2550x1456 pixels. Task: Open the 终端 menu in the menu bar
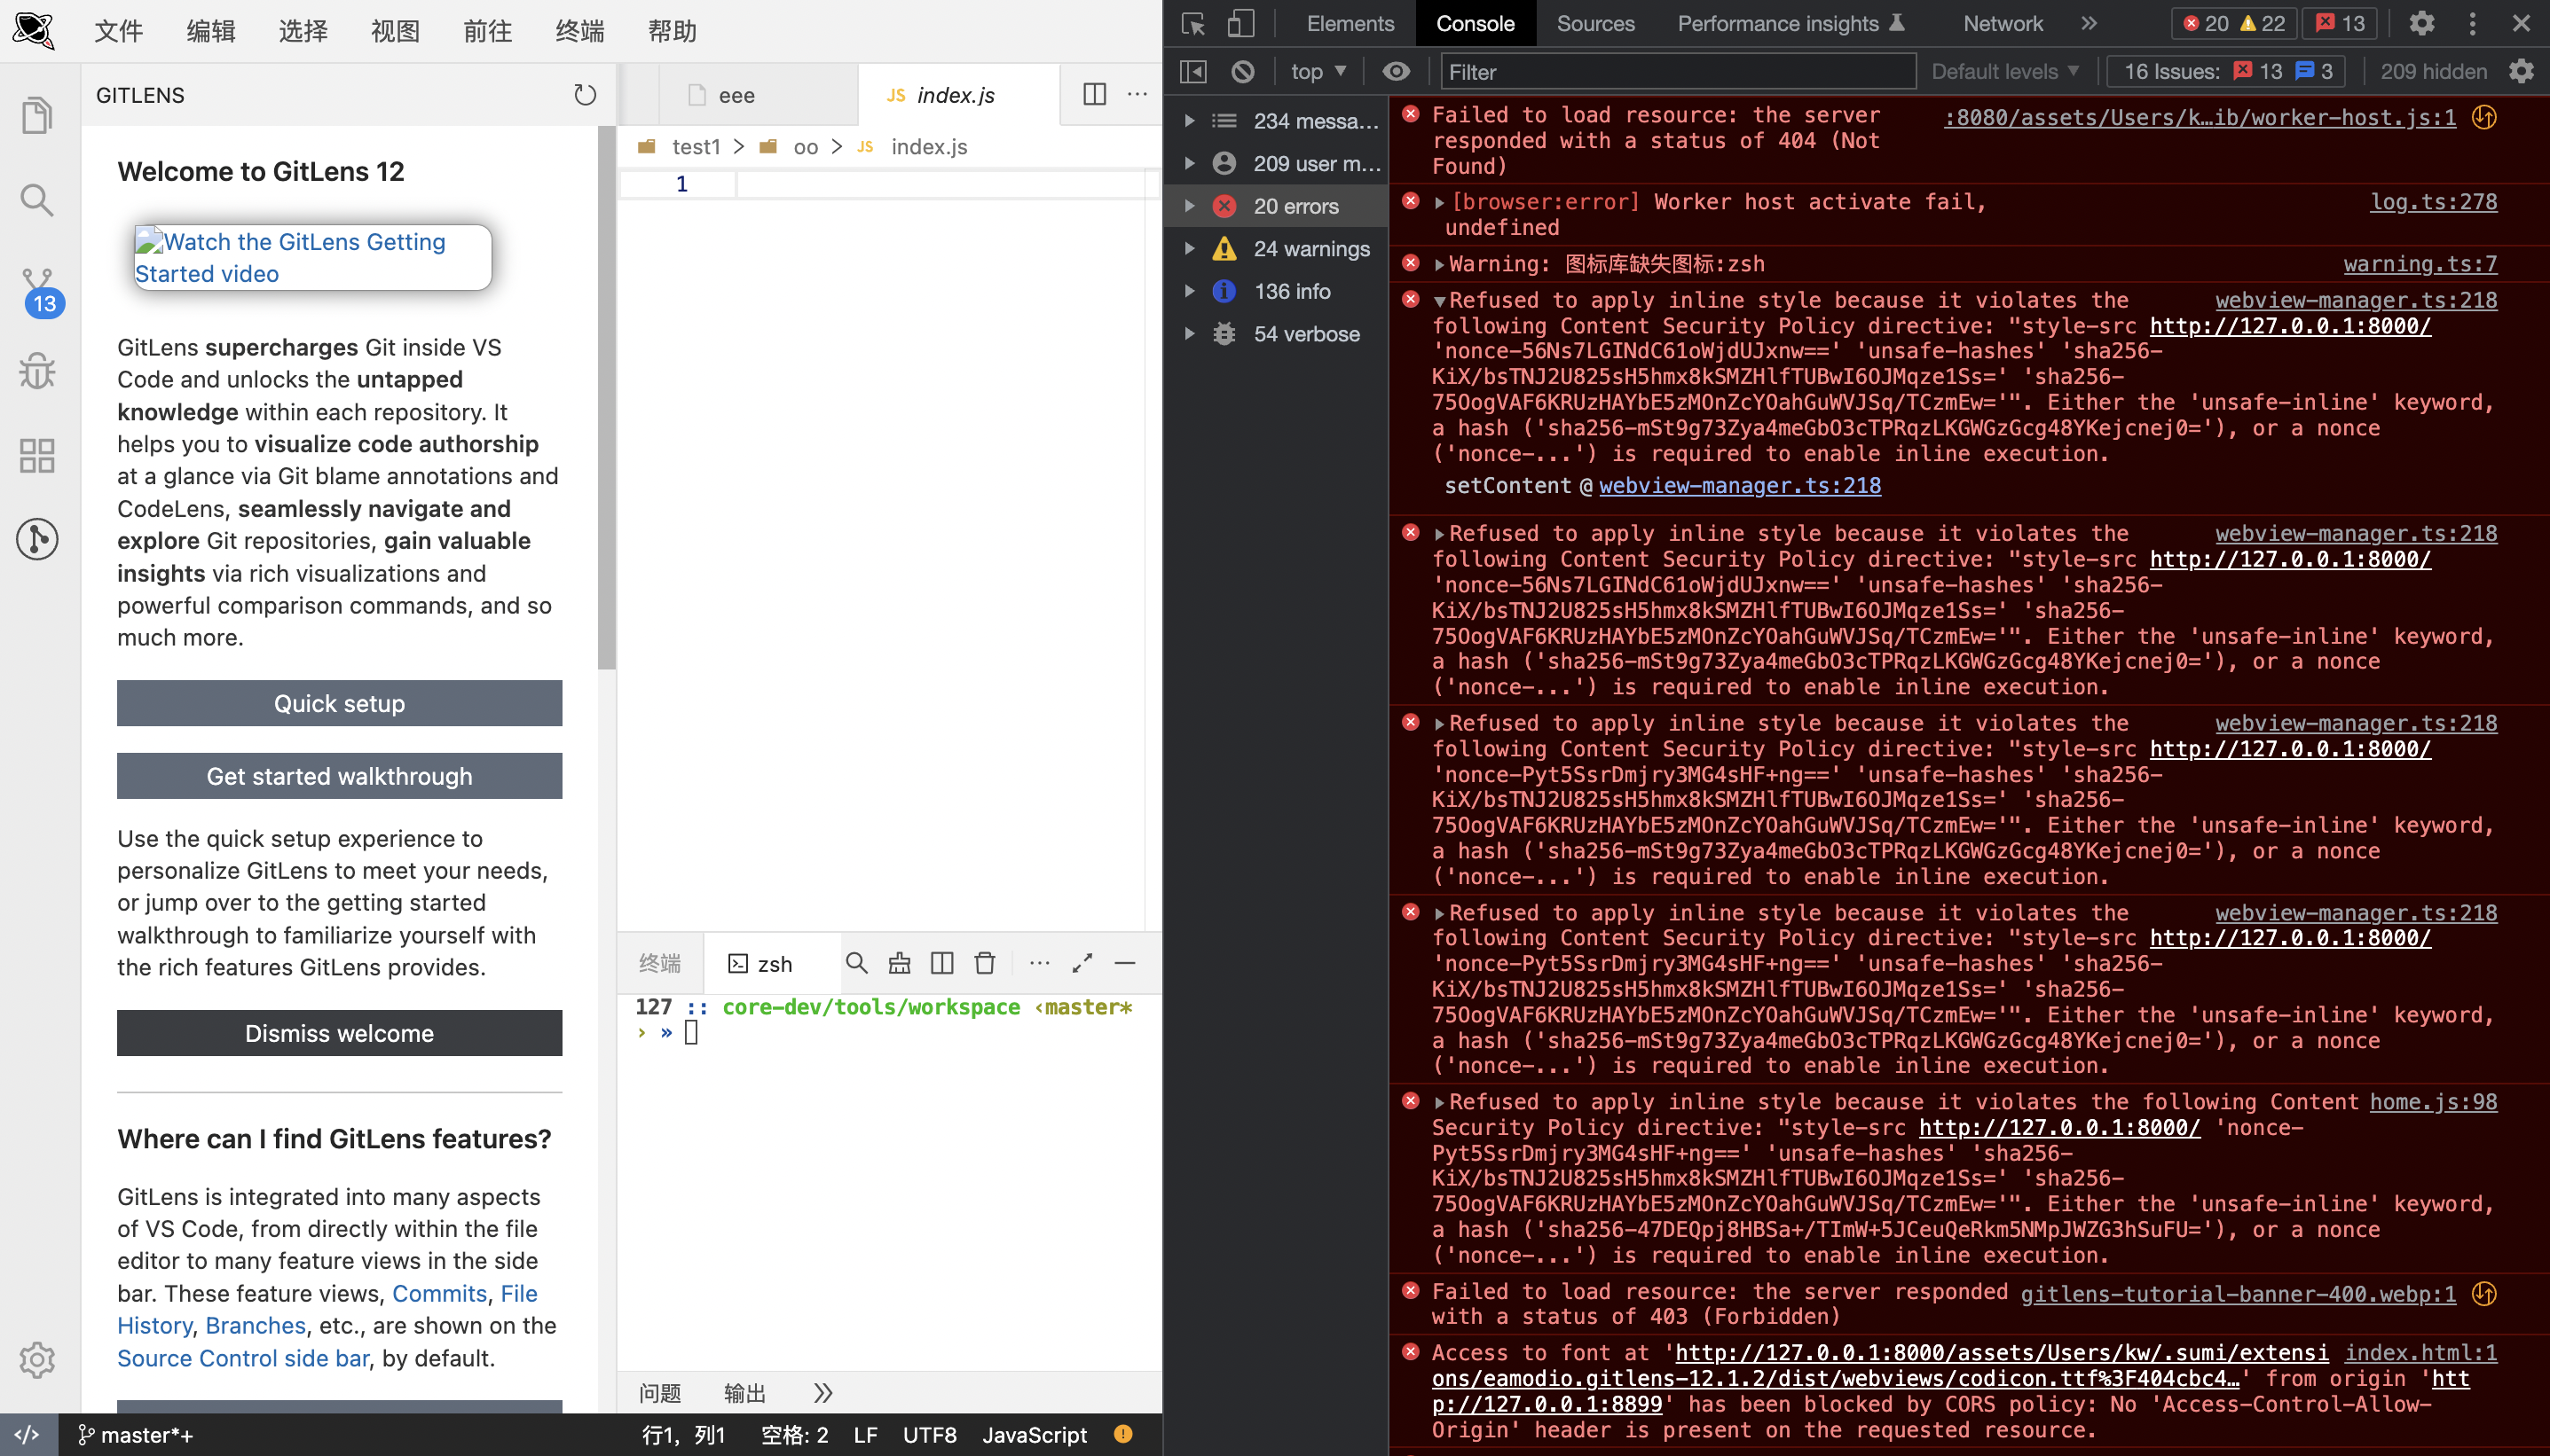pyautogui.click(x=579, y=31)
